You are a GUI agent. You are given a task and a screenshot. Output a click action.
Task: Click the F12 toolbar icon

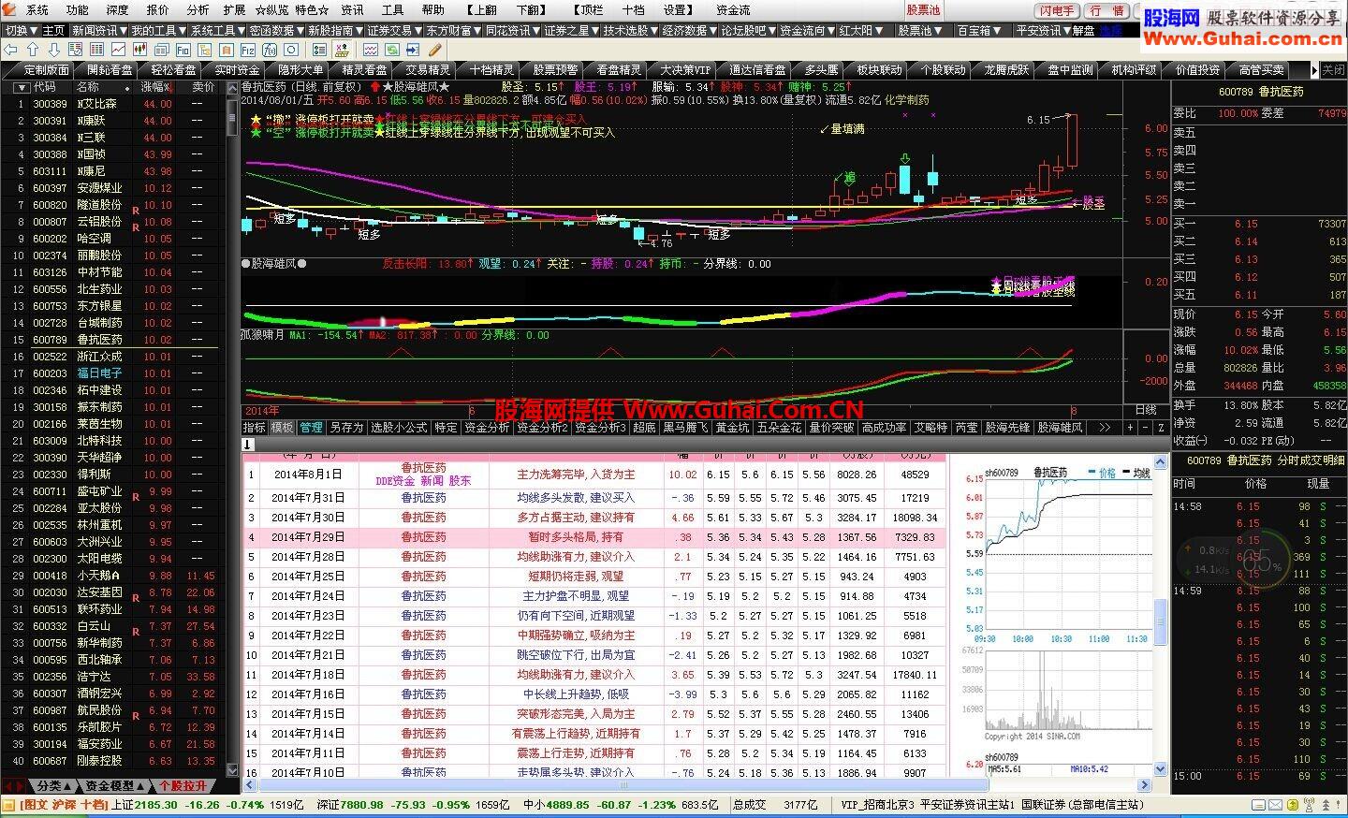(x=247, y=50)
